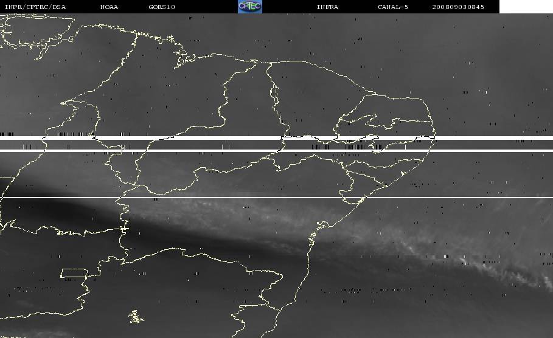Click the CPTEC logo in header
Viewport: 553px width, 338px height.
click(x=250, y=6)
